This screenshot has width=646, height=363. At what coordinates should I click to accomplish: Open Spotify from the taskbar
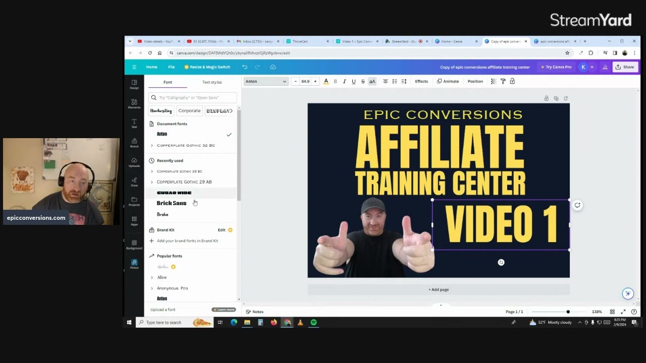tap(313, 322)
